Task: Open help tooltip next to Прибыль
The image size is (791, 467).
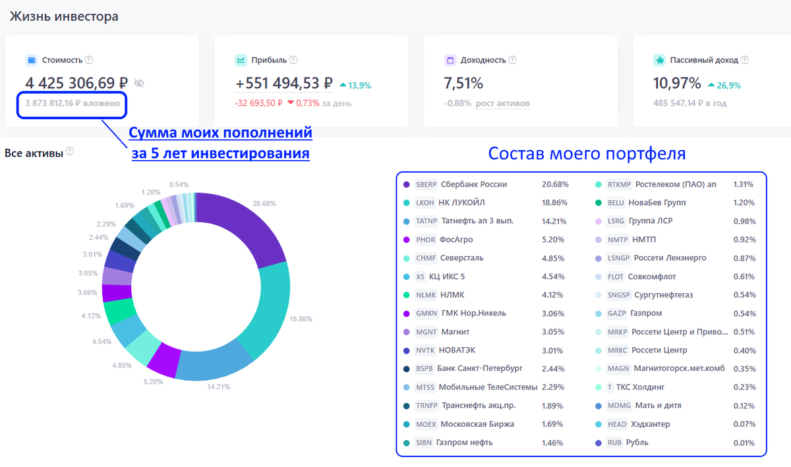Action: [293, 60]
